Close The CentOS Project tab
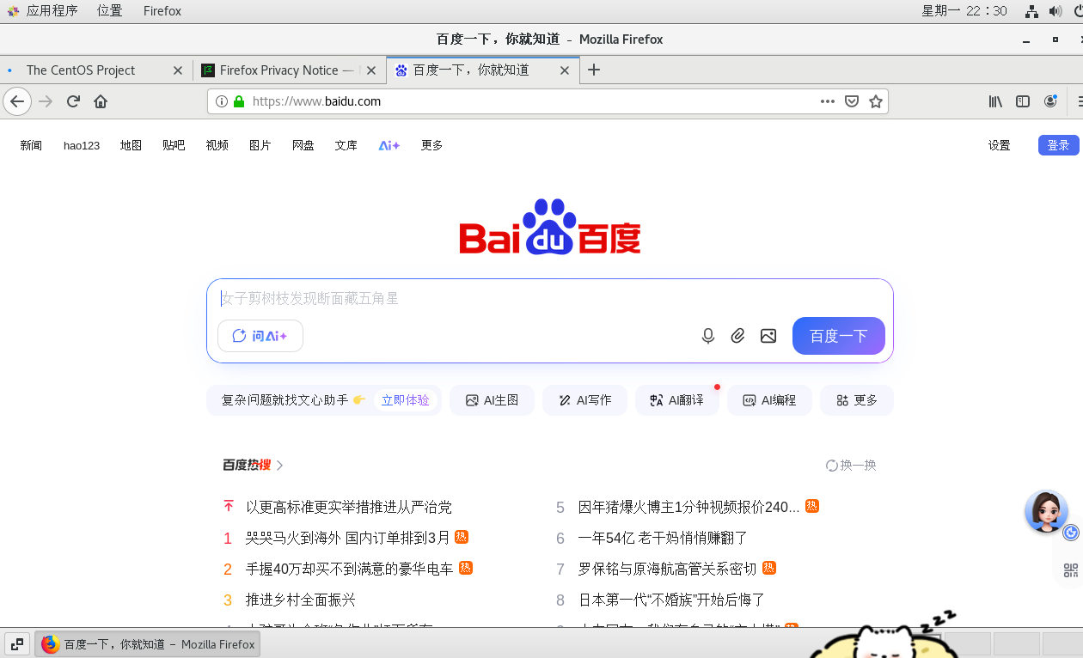 [178, 70]
